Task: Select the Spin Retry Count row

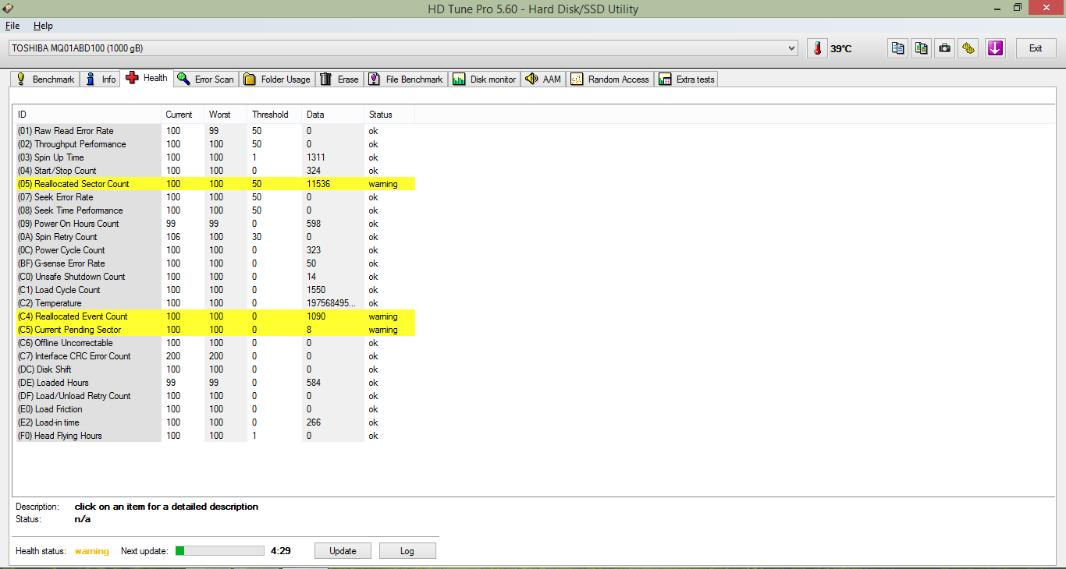Action: 215,237
